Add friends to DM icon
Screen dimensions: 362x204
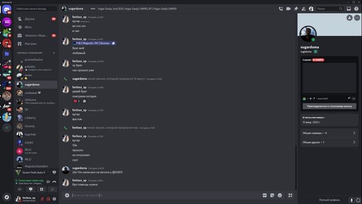(304, 9)
